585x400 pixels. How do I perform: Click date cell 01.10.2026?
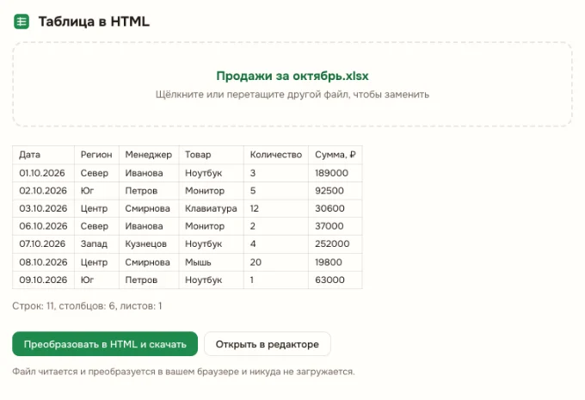pos(43,173)
